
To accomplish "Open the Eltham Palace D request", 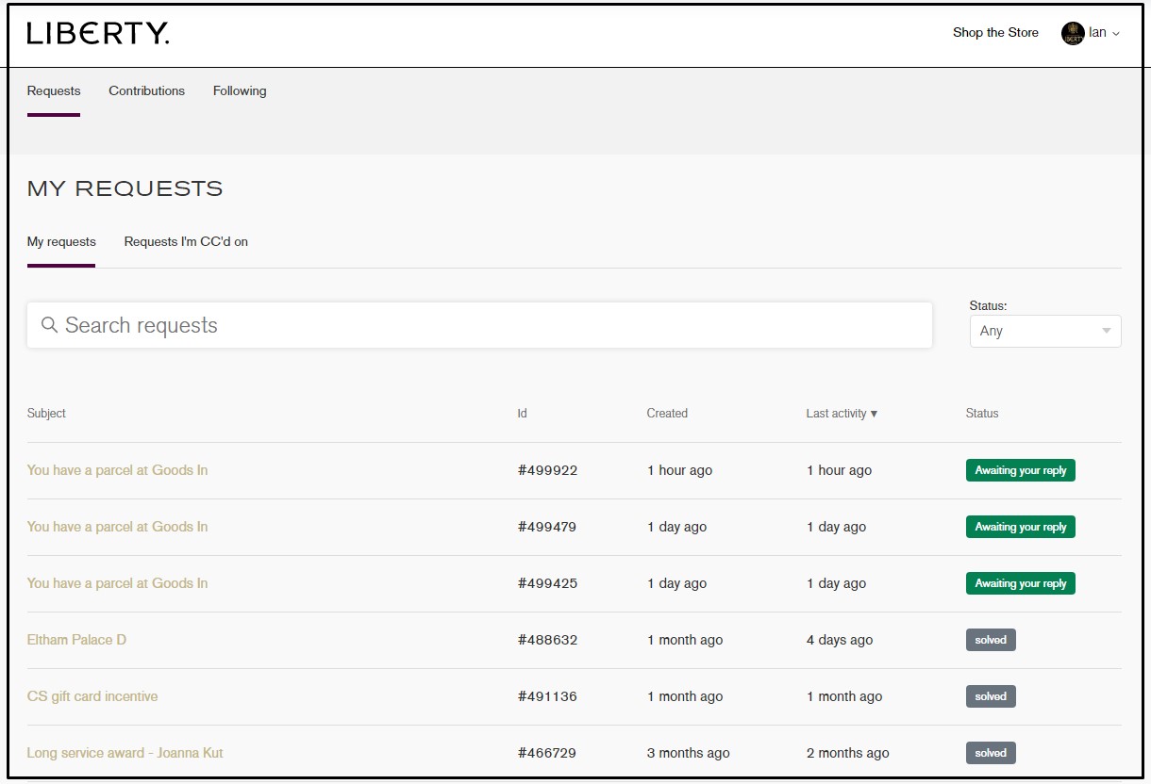I will (x=76, y=640).
